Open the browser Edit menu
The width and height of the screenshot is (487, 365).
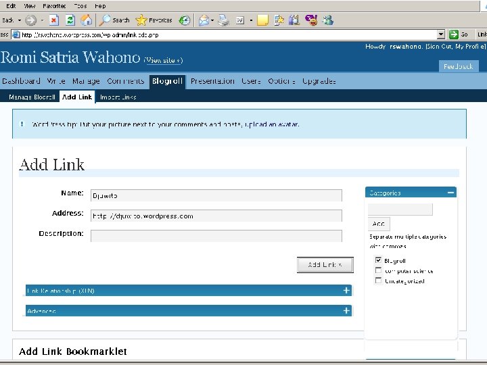(x=11, y=6)
